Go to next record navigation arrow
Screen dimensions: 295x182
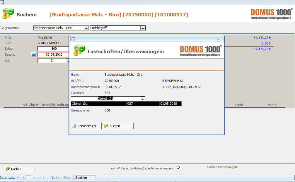(34, 178)
